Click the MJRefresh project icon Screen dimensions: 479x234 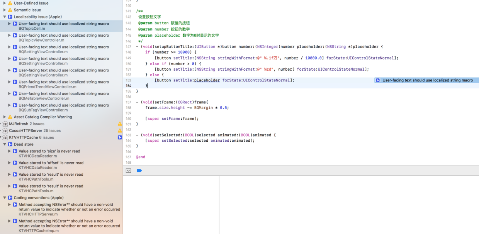tap(5, 124)
